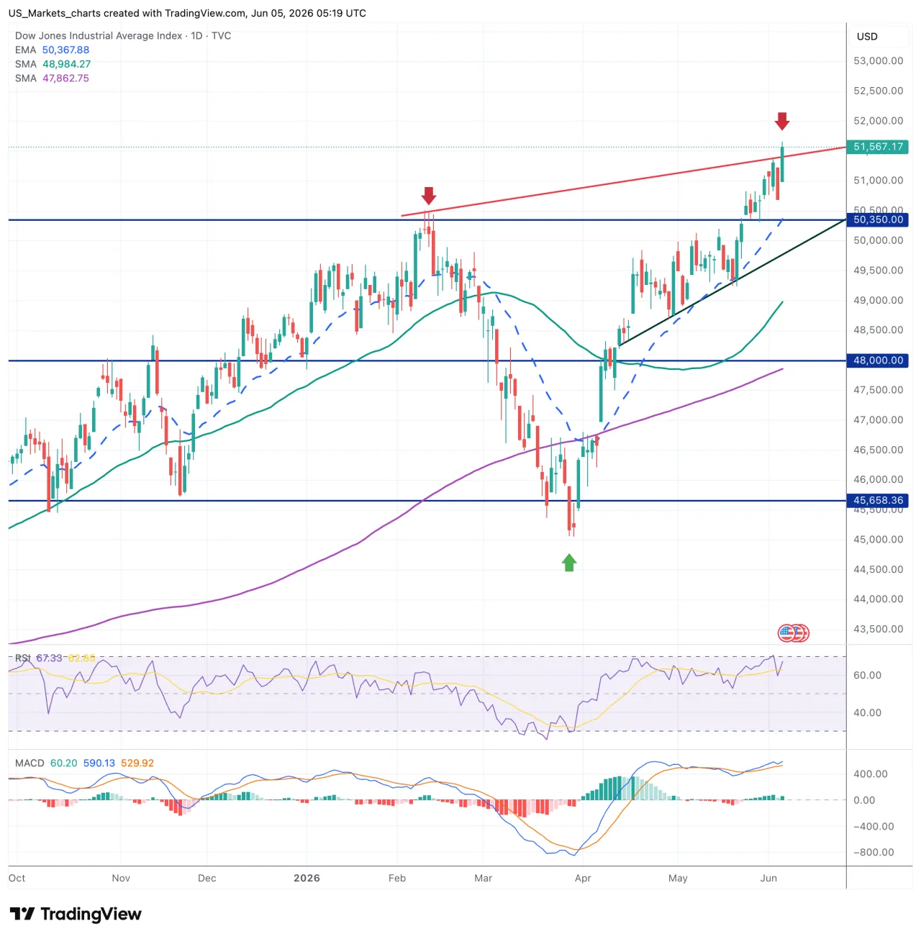Click the MACD histogram value 60.20

63,763
